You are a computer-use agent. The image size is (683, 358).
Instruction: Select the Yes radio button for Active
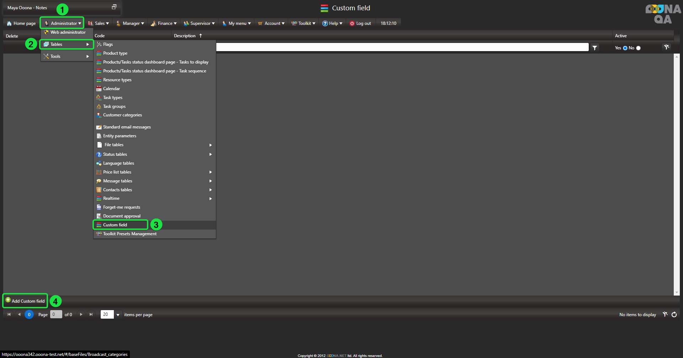pyautogui.click(x=625, y=48)
